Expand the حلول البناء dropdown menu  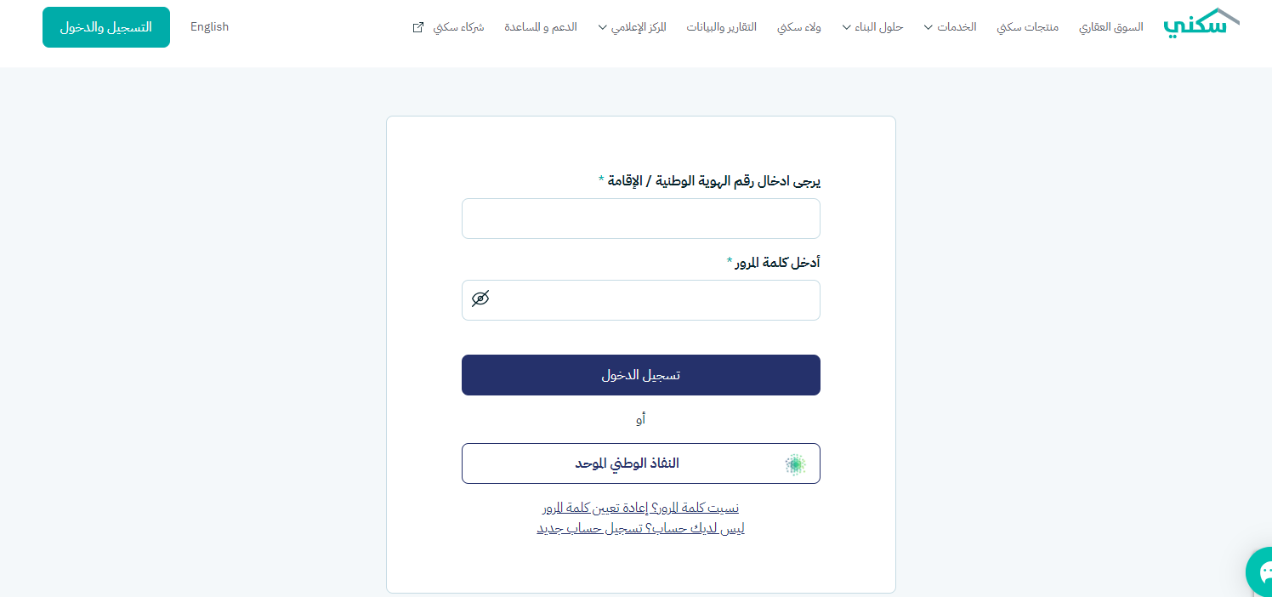point(872,27)
